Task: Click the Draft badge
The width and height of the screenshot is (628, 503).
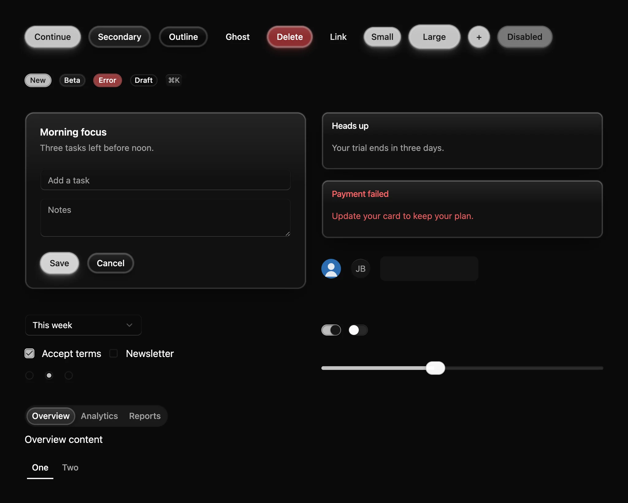Action: [144, 80]
